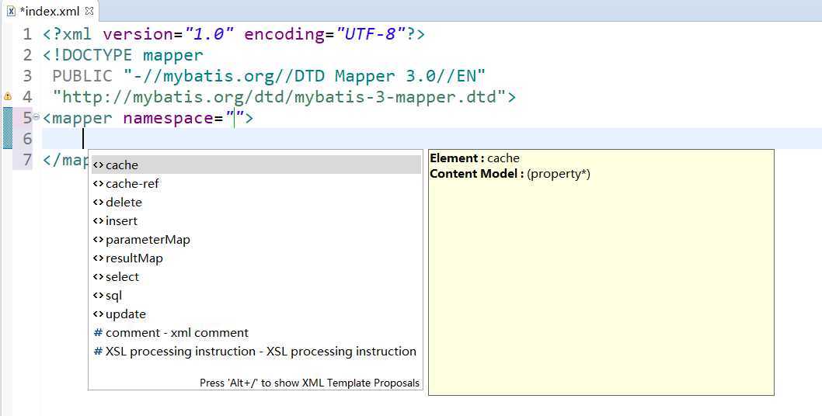Choose the parameterMap element proposal
822x416 pixels.
[x=256, y=240]
